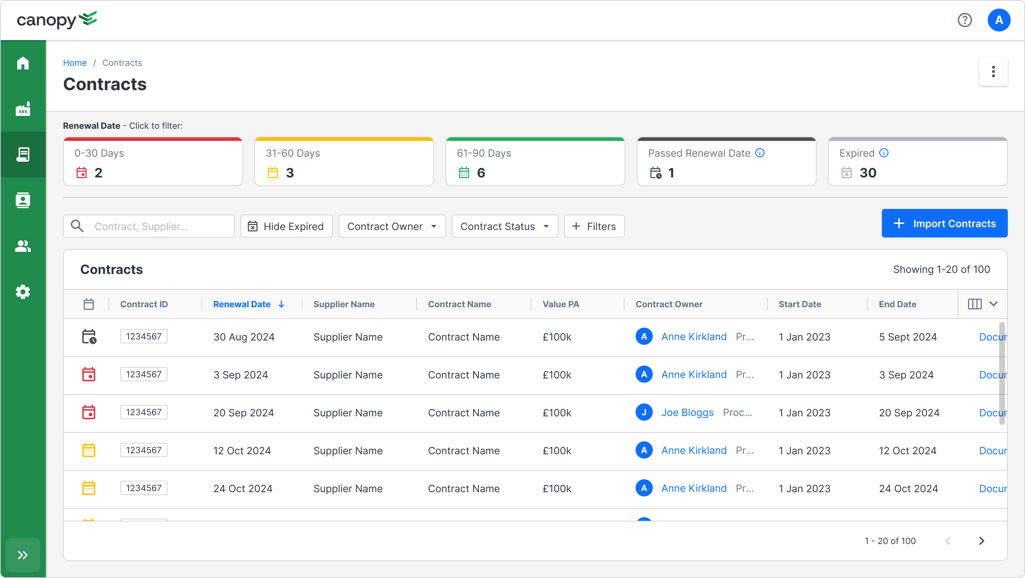This screenshot has height=578, width=1025.
Task: Filter by 0-30 Days renewal card
Action: pyautogui.click(x=152, y=162)
